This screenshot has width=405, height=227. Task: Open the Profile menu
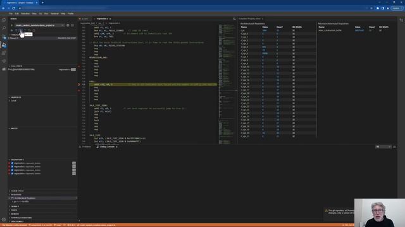click(70, 14)
